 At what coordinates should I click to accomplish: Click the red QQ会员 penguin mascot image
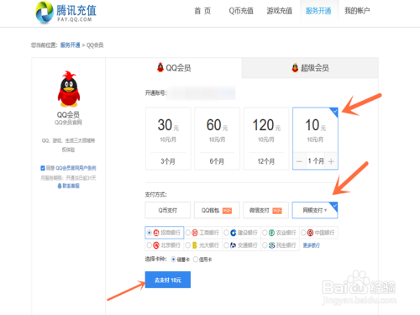[x=69, y=89]
